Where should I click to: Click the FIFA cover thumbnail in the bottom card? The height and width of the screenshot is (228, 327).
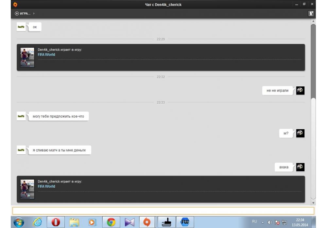27,189
